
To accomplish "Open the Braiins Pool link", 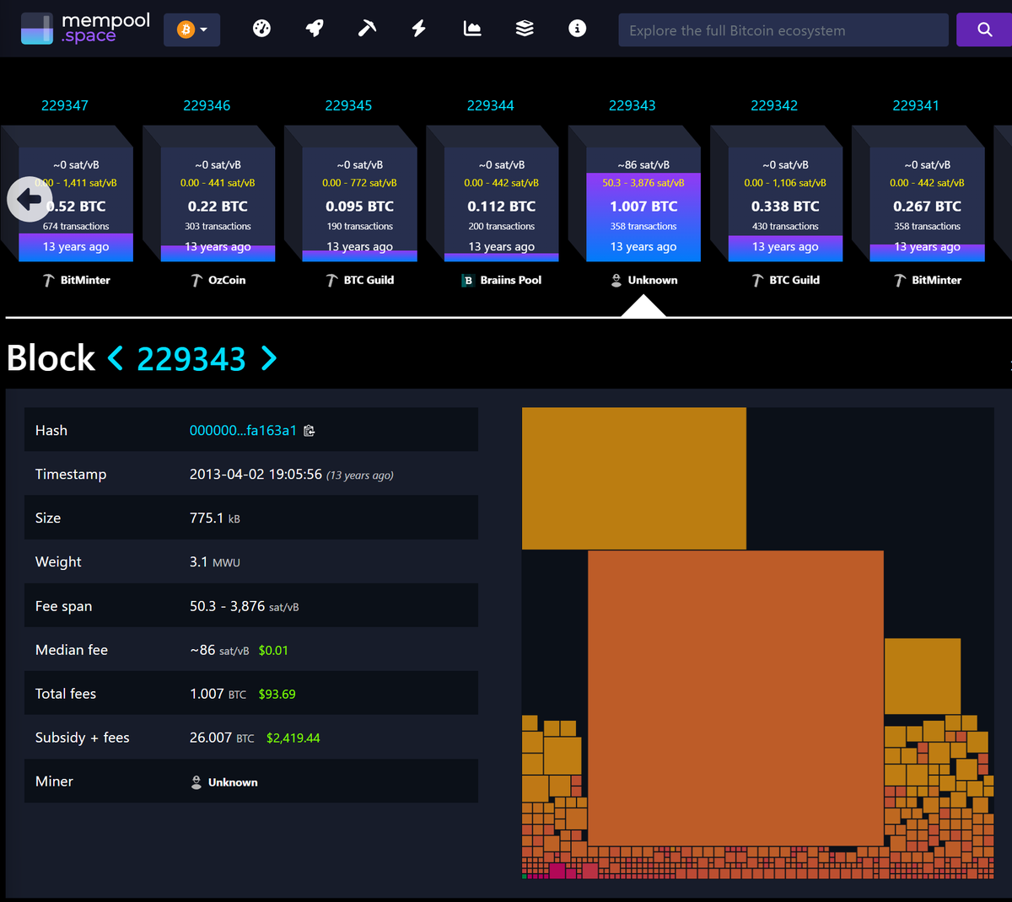I will click(x=502, y=280).
